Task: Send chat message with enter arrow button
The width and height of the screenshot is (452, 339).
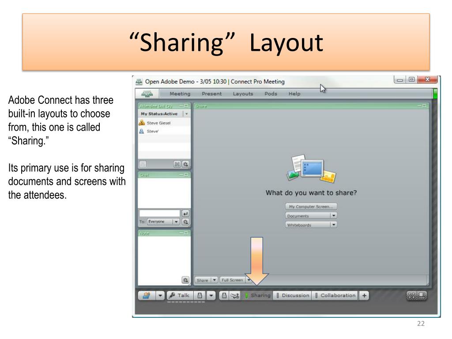Action: [185, 213]
